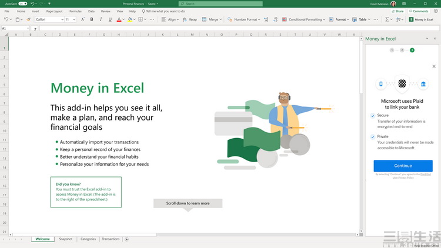Open the File menu
Screen dimensions: 441x248
click(6, 11)
